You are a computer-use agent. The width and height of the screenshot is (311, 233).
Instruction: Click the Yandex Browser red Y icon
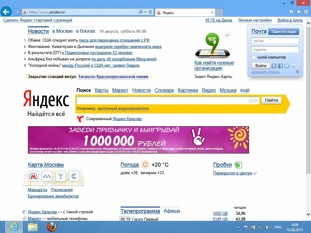pyautogui.click(x=80, y=119)
